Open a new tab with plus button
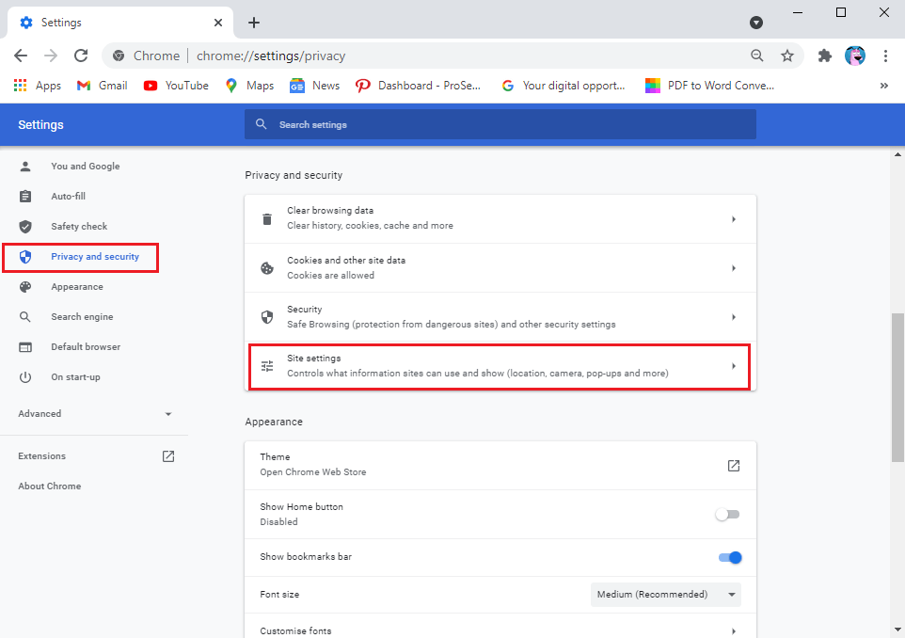This screenshot has height=638, width=905. (x=254, y=23)
